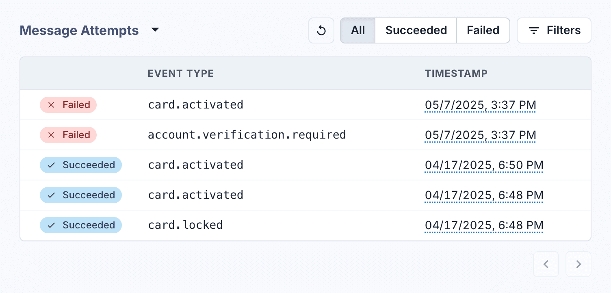Screen dimensions: 611x293
Task: Expand the view selector next to Message Attempts
Action: pos(156,30)
